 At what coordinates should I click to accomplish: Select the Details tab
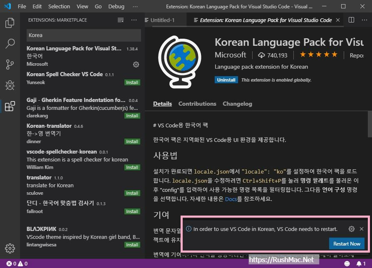pos(163,104)
